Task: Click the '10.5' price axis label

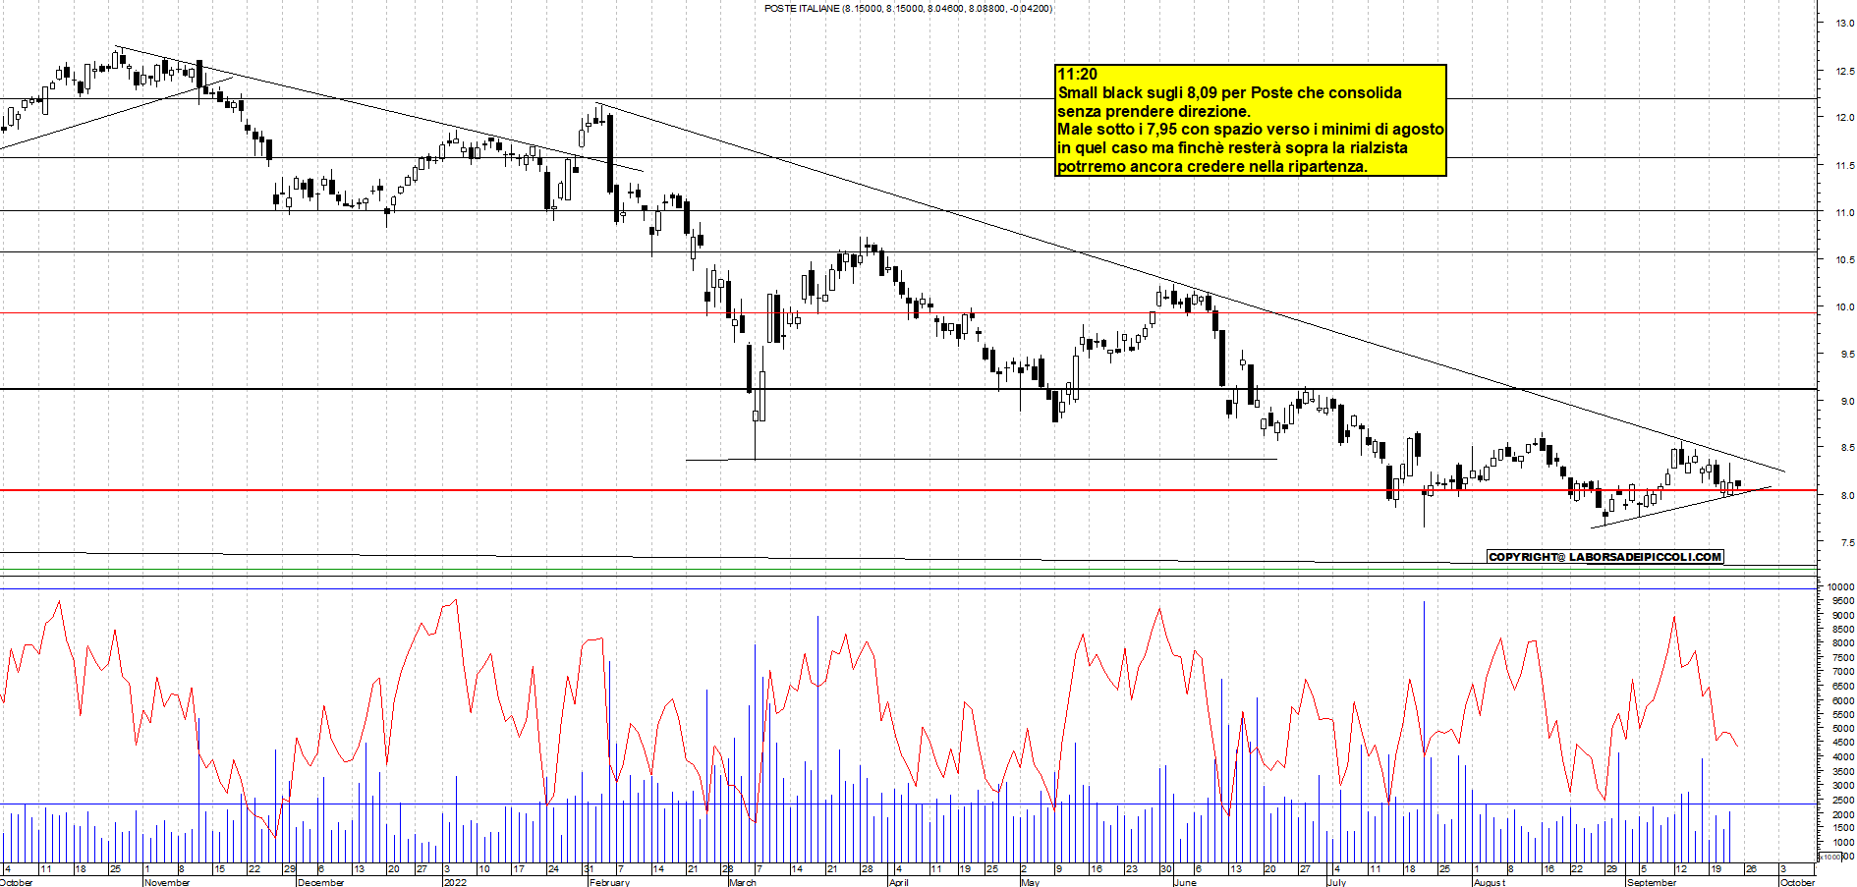Action: coord(1844,260)
